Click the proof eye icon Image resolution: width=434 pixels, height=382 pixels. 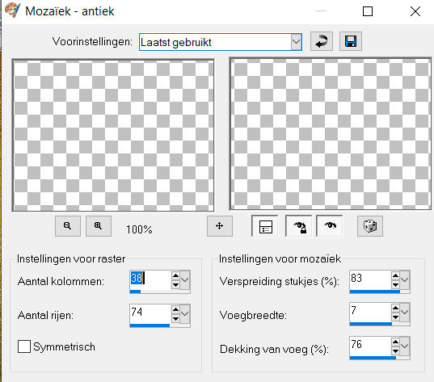pyautogui.click(x=330, y=226)
